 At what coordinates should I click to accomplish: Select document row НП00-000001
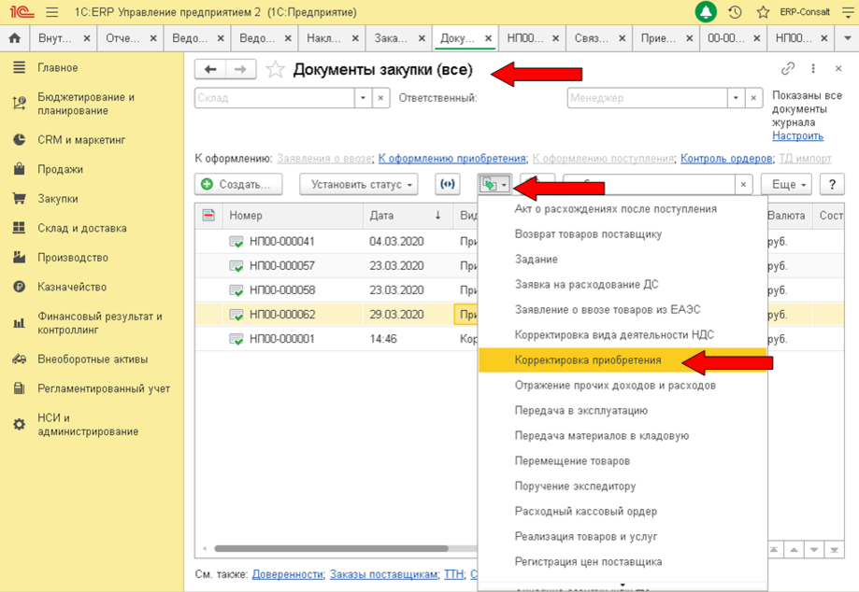click(336, 339)
